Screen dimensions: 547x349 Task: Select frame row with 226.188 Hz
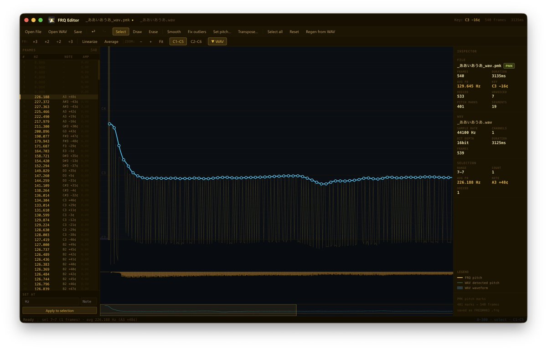click(59, 97)
